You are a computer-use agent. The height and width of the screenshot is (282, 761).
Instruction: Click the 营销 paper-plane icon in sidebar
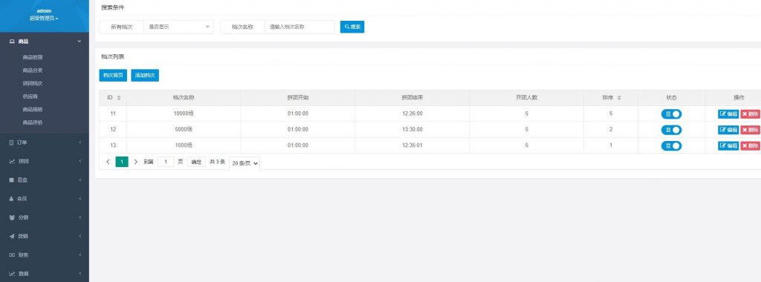12,236
